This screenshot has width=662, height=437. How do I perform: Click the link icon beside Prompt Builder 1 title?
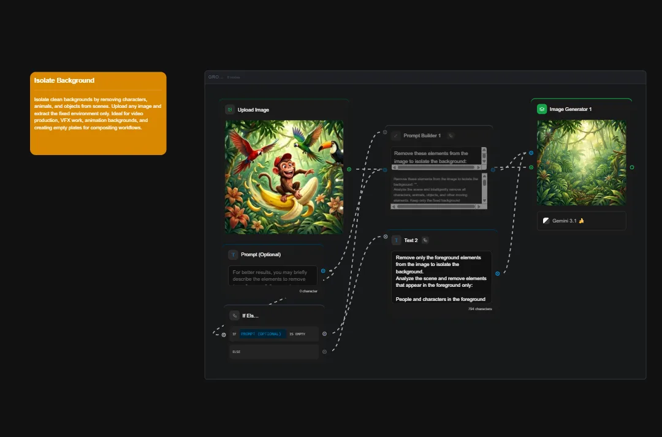coord(451,135)
